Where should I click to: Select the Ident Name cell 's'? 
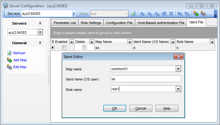click(154, 48)
